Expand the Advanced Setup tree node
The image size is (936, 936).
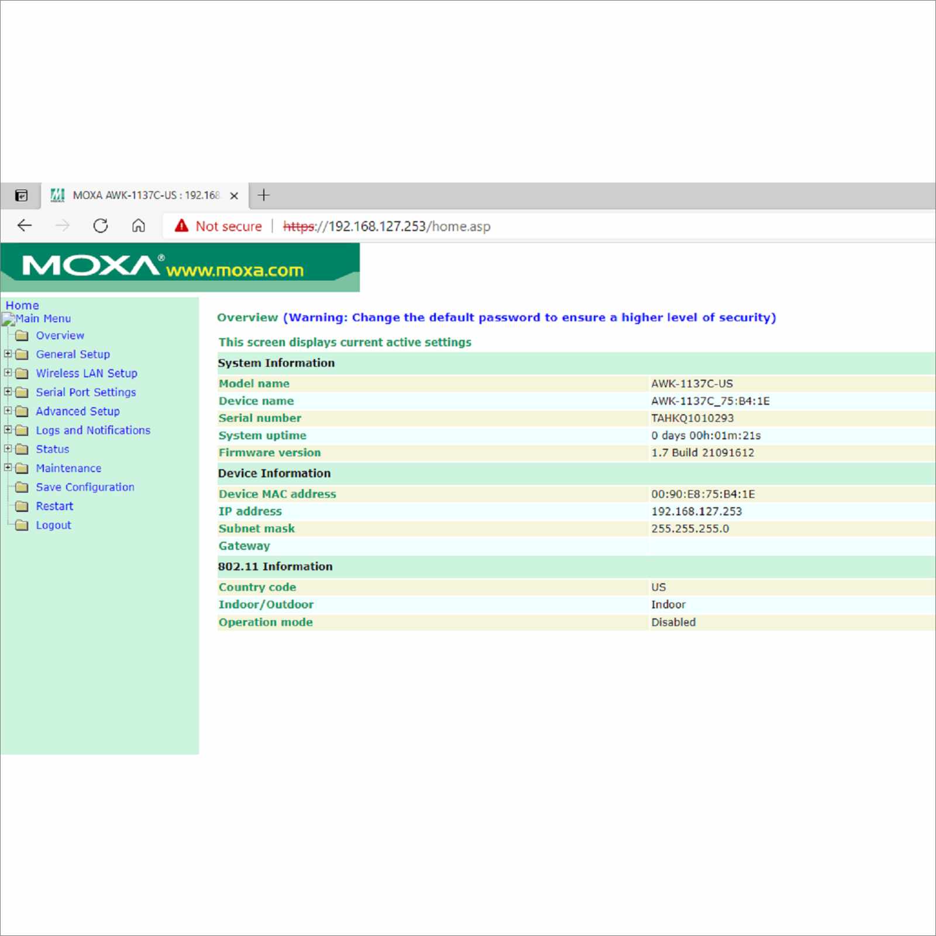coord(8,410)
